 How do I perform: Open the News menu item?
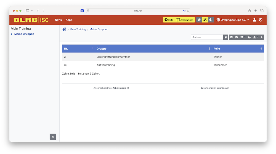58,20
